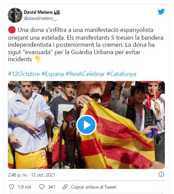
Task: Open David Melero's profile avatar
Action: pyautogui.click(x=15, y=15)
